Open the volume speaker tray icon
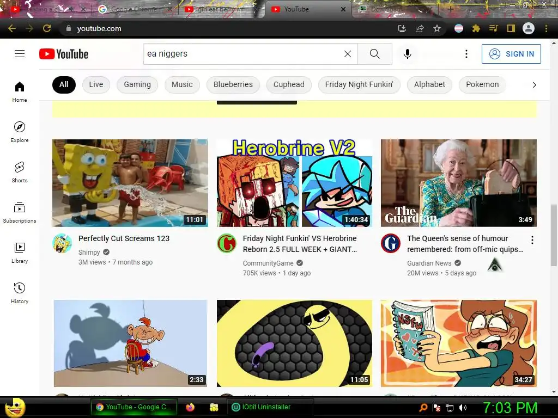Viewport: 558px width, 418px height. click(463, 408)
